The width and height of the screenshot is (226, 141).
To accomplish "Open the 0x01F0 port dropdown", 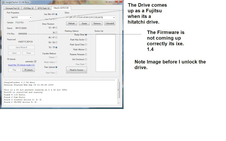I will (31, 17).
